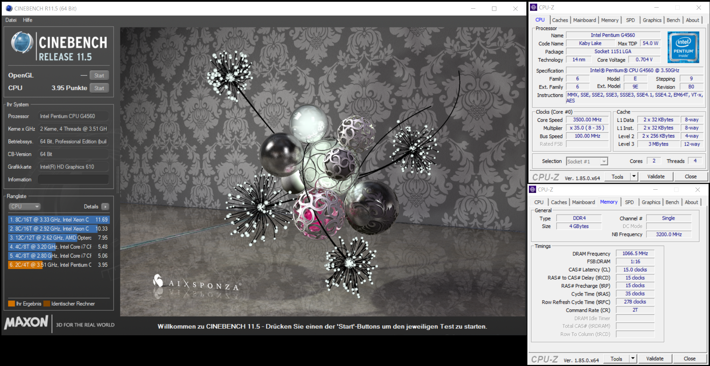Click the Core Speed value 3500.00 MHz
The image size is (710, 366).
coord(587,120)
